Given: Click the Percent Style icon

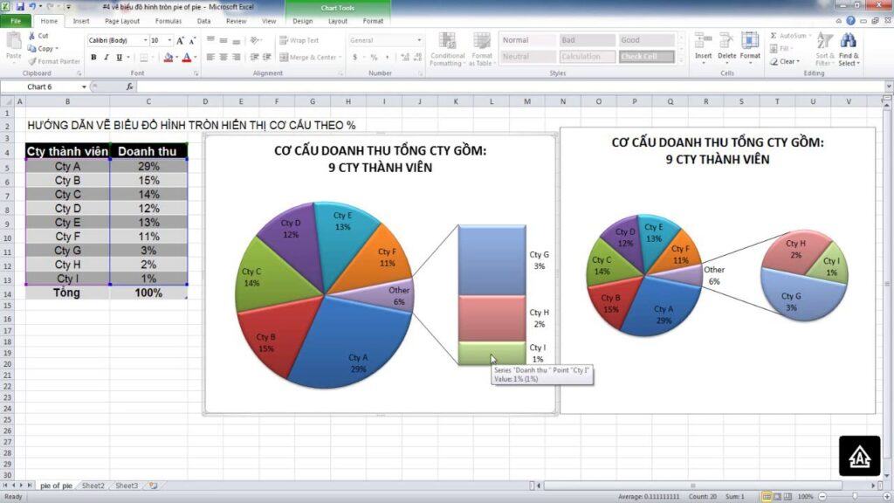Looking at the screenshot, I should [374, 57].
